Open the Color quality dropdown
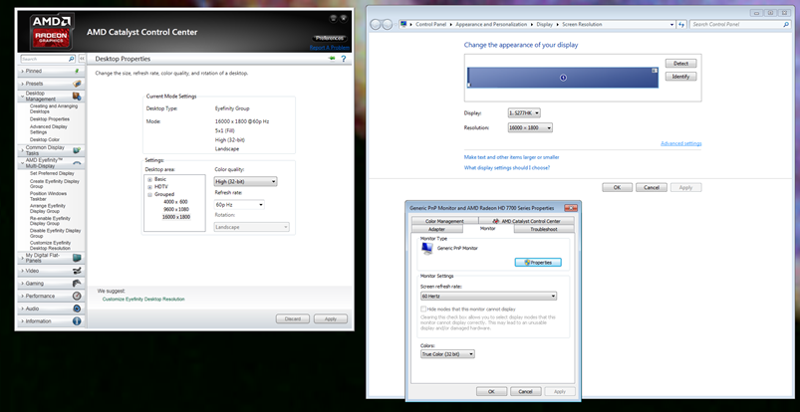800x412 pixels. coord(246,181)
